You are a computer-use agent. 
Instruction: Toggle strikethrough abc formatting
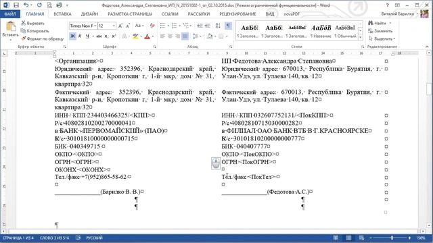pyautogui.click(x=99, y=36)
